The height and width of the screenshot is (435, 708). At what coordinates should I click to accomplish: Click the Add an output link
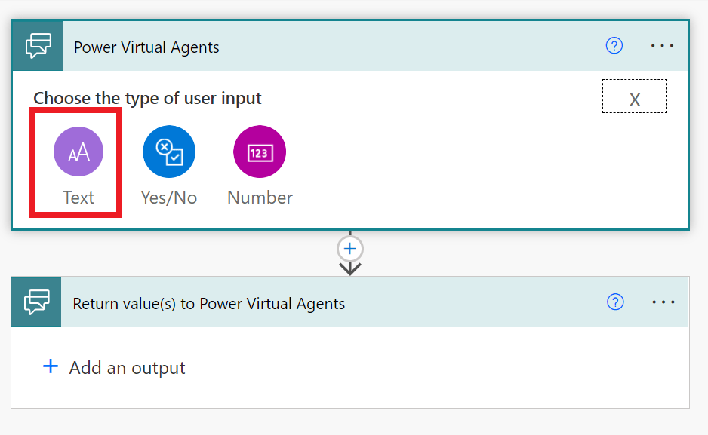(x=127, y=368)
